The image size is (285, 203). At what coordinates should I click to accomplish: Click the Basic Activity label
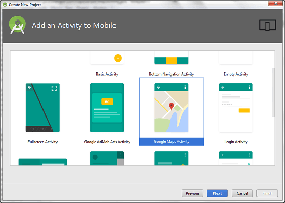point(107,74)
